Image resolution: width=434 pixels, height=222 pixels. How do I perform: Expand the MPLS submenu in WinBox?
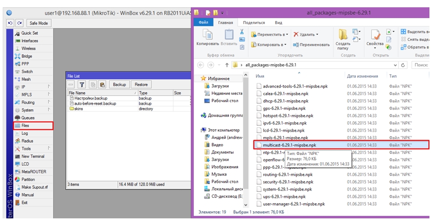[x=33, y=94]
